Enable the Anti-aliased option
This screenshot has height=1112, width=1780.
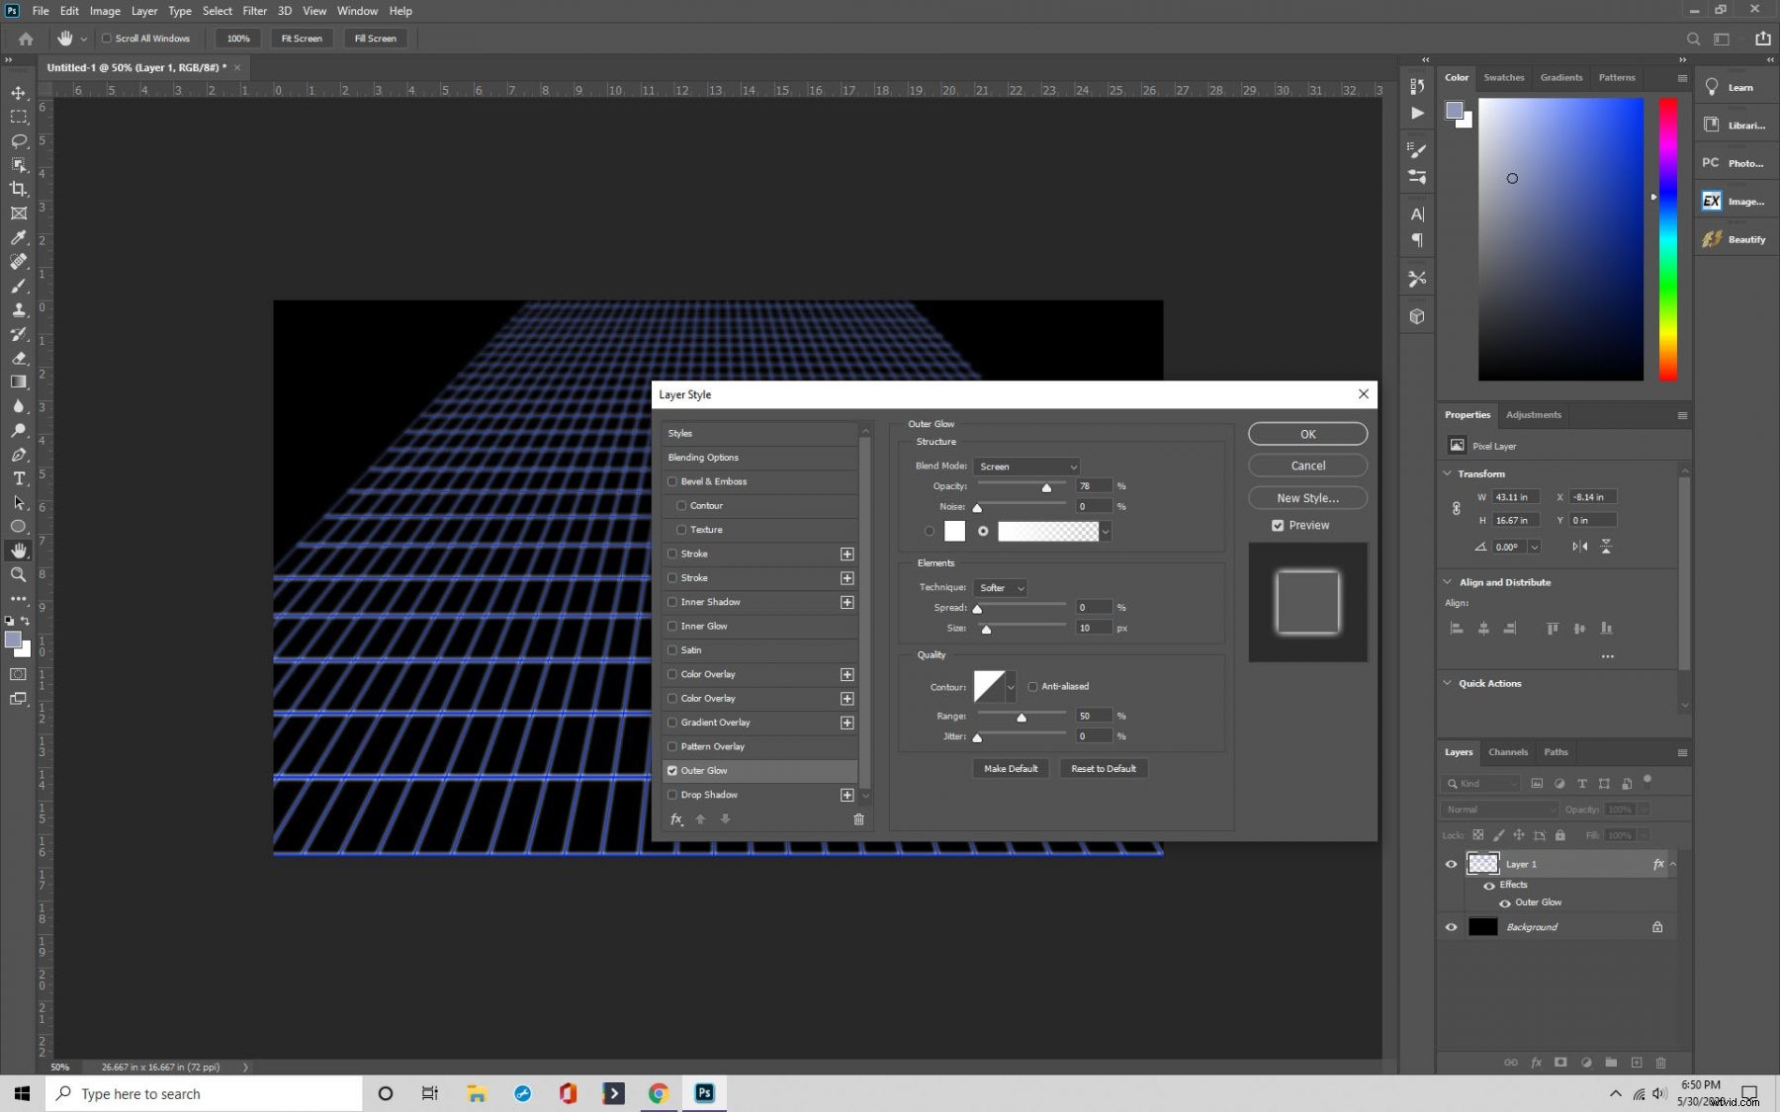[1032, 686]
